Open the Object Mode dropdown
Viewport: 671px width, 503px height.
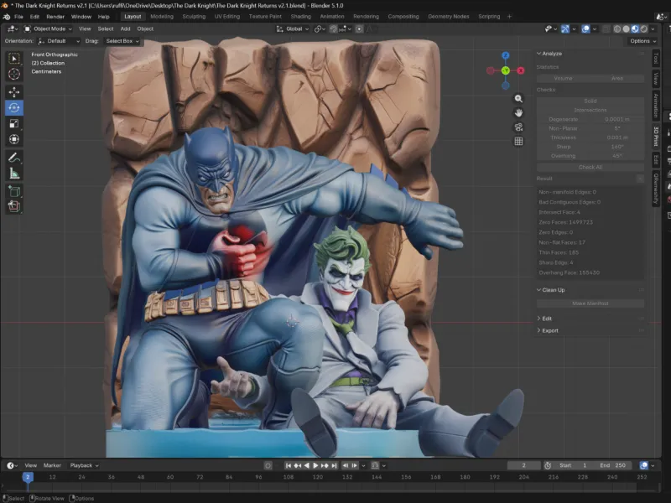(x=48, y=29)
